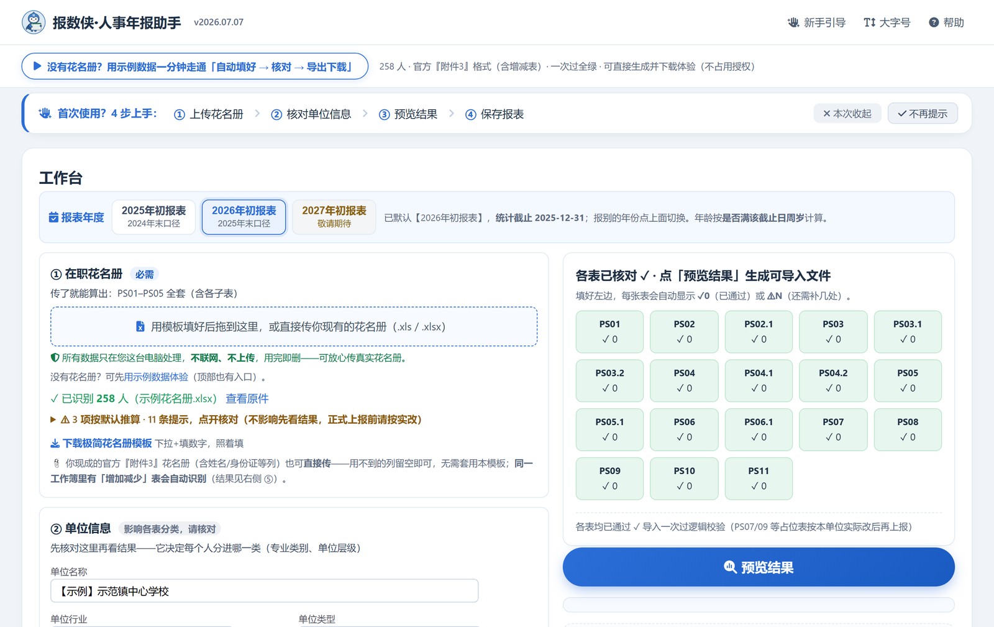Click the warning triangle icon beside 3 项按默认推算
The height and width of the screenshot is (627, 994).
(65, 420)
